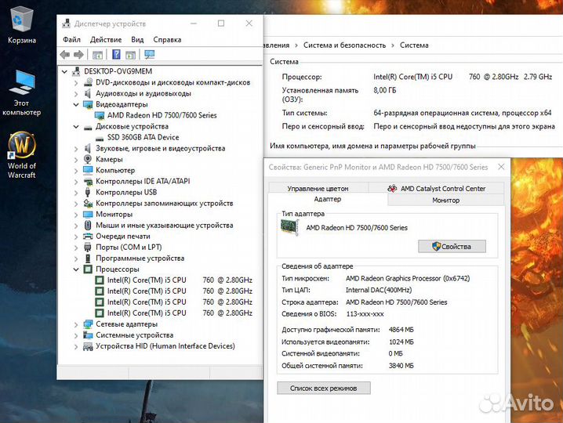563x423 pixels.
Task: Select Порты (COM и LPT) item
Action: 129,248
